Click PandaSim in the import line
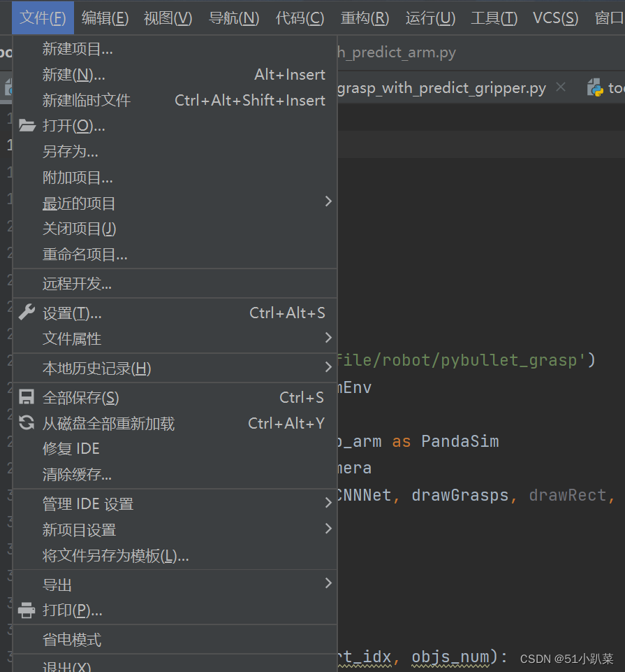The image size is (625, 672). click(459, 441)
